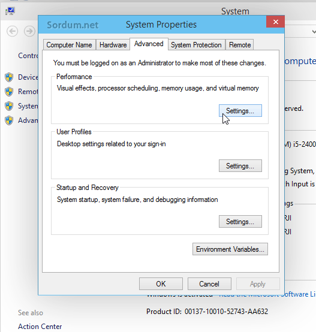Read the Microsoft Software License link
Viewport: 316px width, 332px height.
tap(267, 294)
